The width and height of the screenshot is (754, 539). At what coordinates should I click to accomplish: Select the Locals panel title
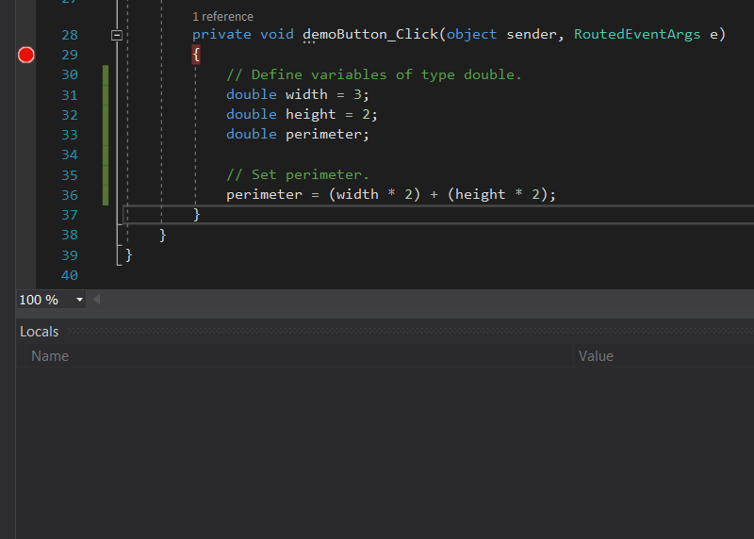[40, 332]
